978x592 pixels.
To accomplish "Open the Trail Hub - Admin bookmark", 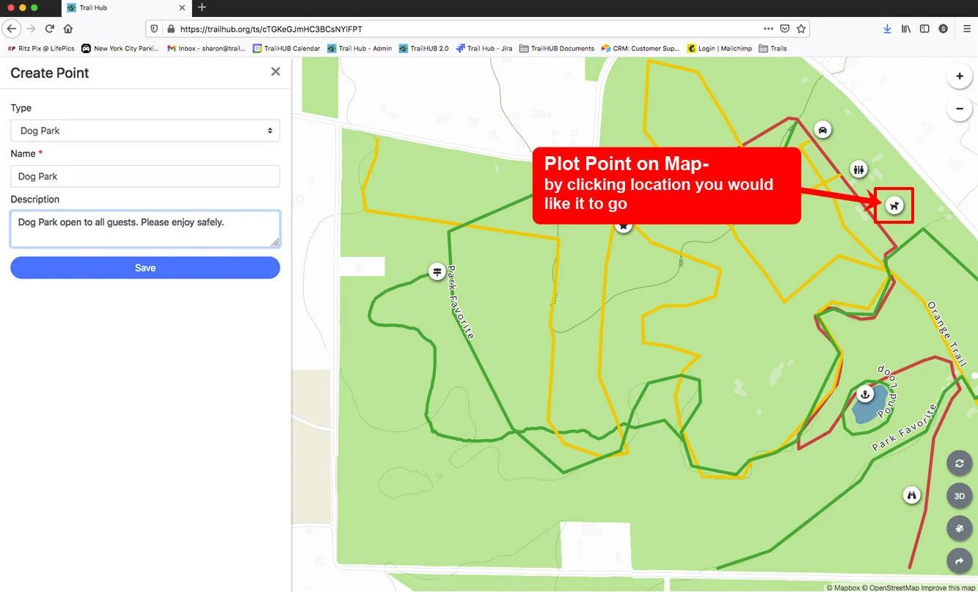I will click(x=360, y=48).
